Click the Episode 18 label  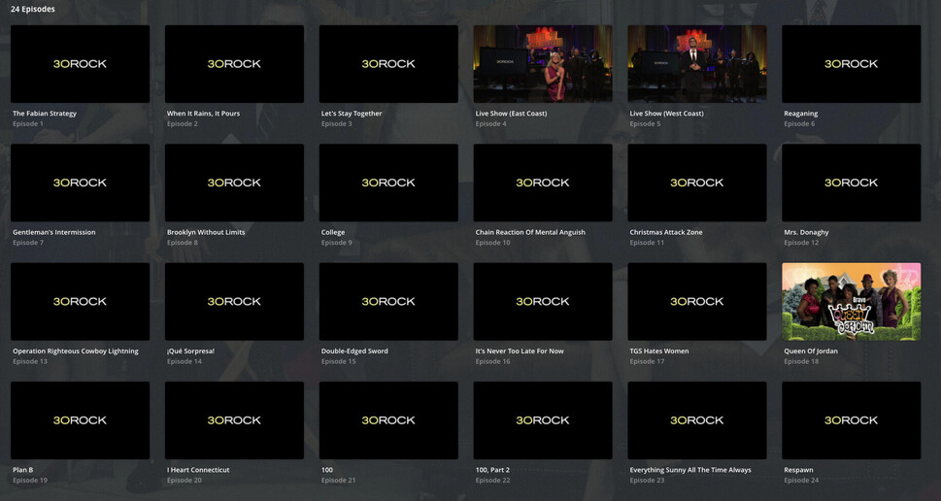801,361
